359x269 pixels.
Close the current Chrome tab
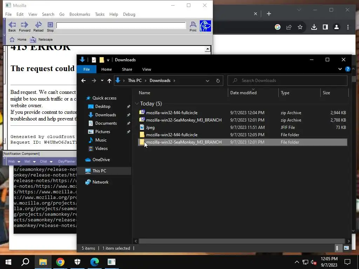coord(256,14)
